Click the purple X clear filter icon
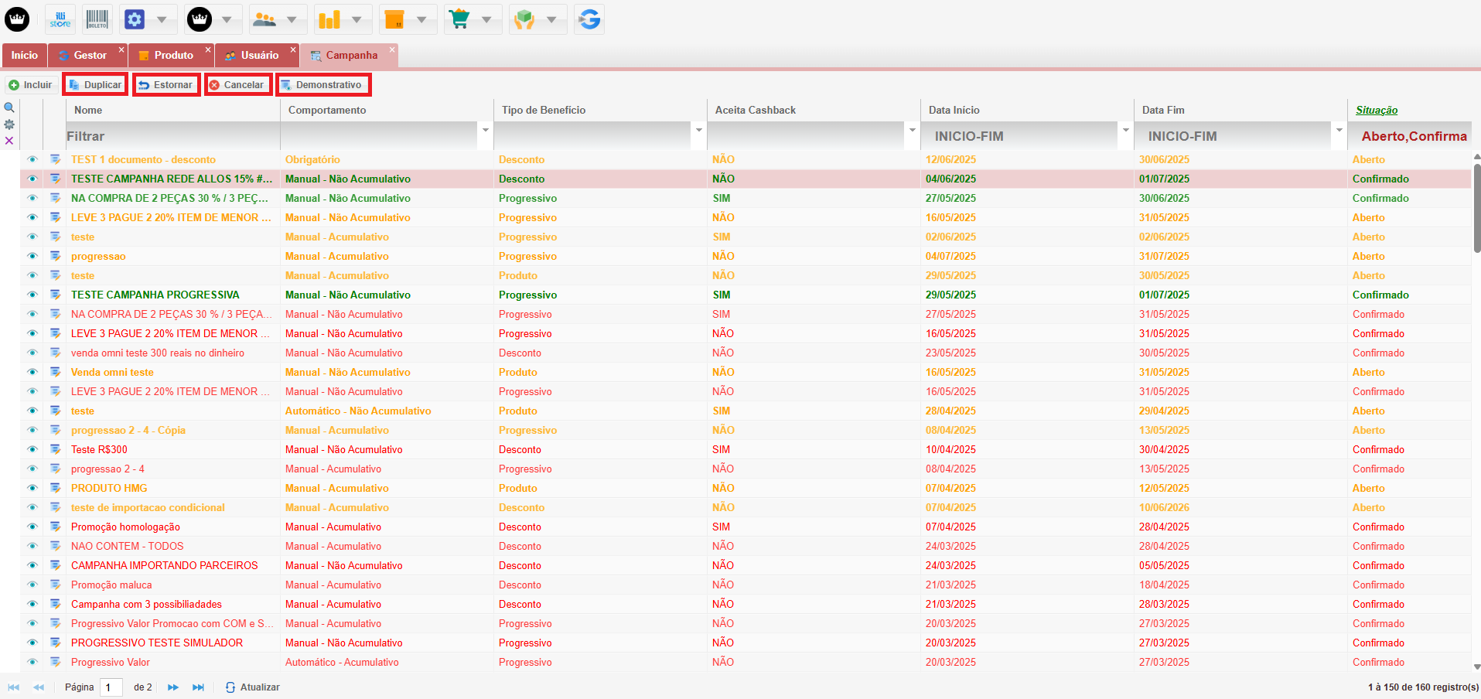The image size is (1481, 699). [9, 141]
